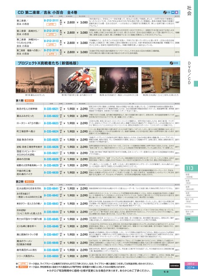Click product code 8-335-6629
This screenshot has width=198, height=276.
[x=51, y=165]
